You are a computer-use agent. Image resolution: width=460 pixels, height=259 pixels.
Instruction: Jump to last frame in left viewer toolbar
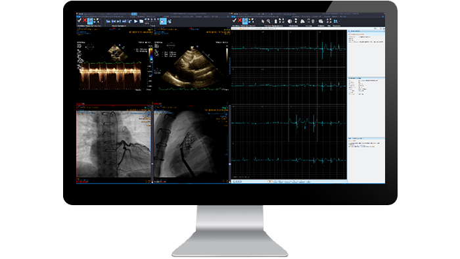[124, 22]
